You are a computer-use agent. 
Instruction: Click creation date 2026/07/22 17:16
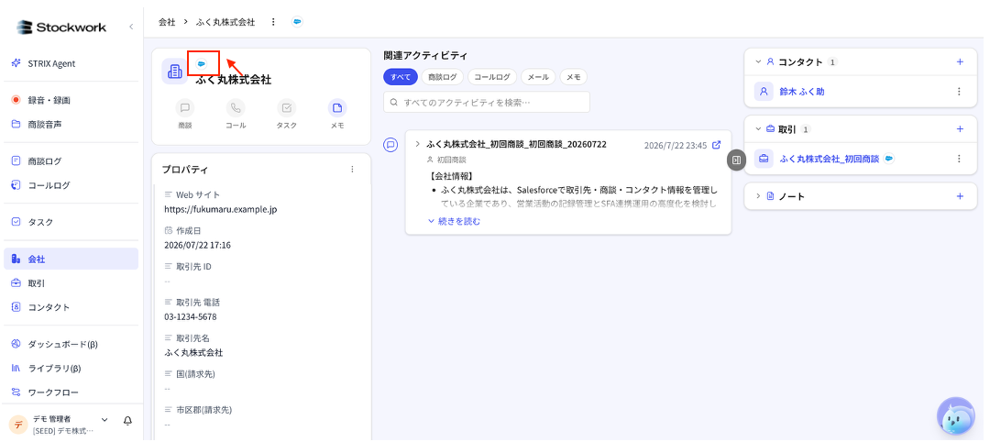(197, 245)
